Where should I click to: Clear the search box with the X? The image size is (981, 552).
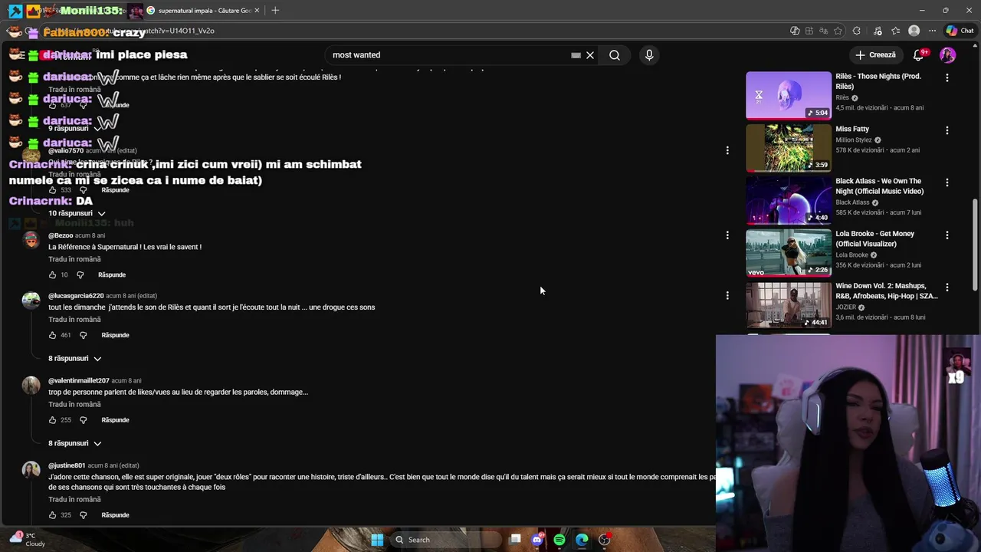(590, 55)
